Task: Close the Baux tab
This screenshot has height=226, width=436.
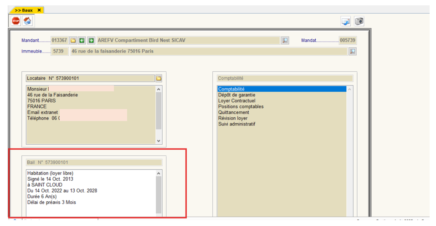Action: (39, 10)
